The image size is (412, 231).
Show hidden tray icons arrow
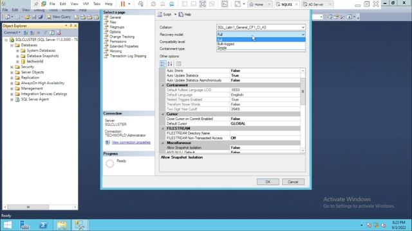(362, 225)
